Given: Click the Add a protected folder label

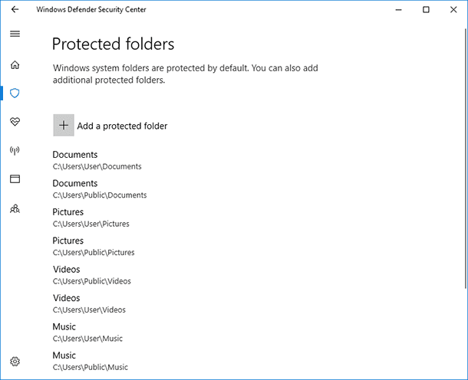Looking at the screenshot, I should pyautogui.click(x=122, y=126).
